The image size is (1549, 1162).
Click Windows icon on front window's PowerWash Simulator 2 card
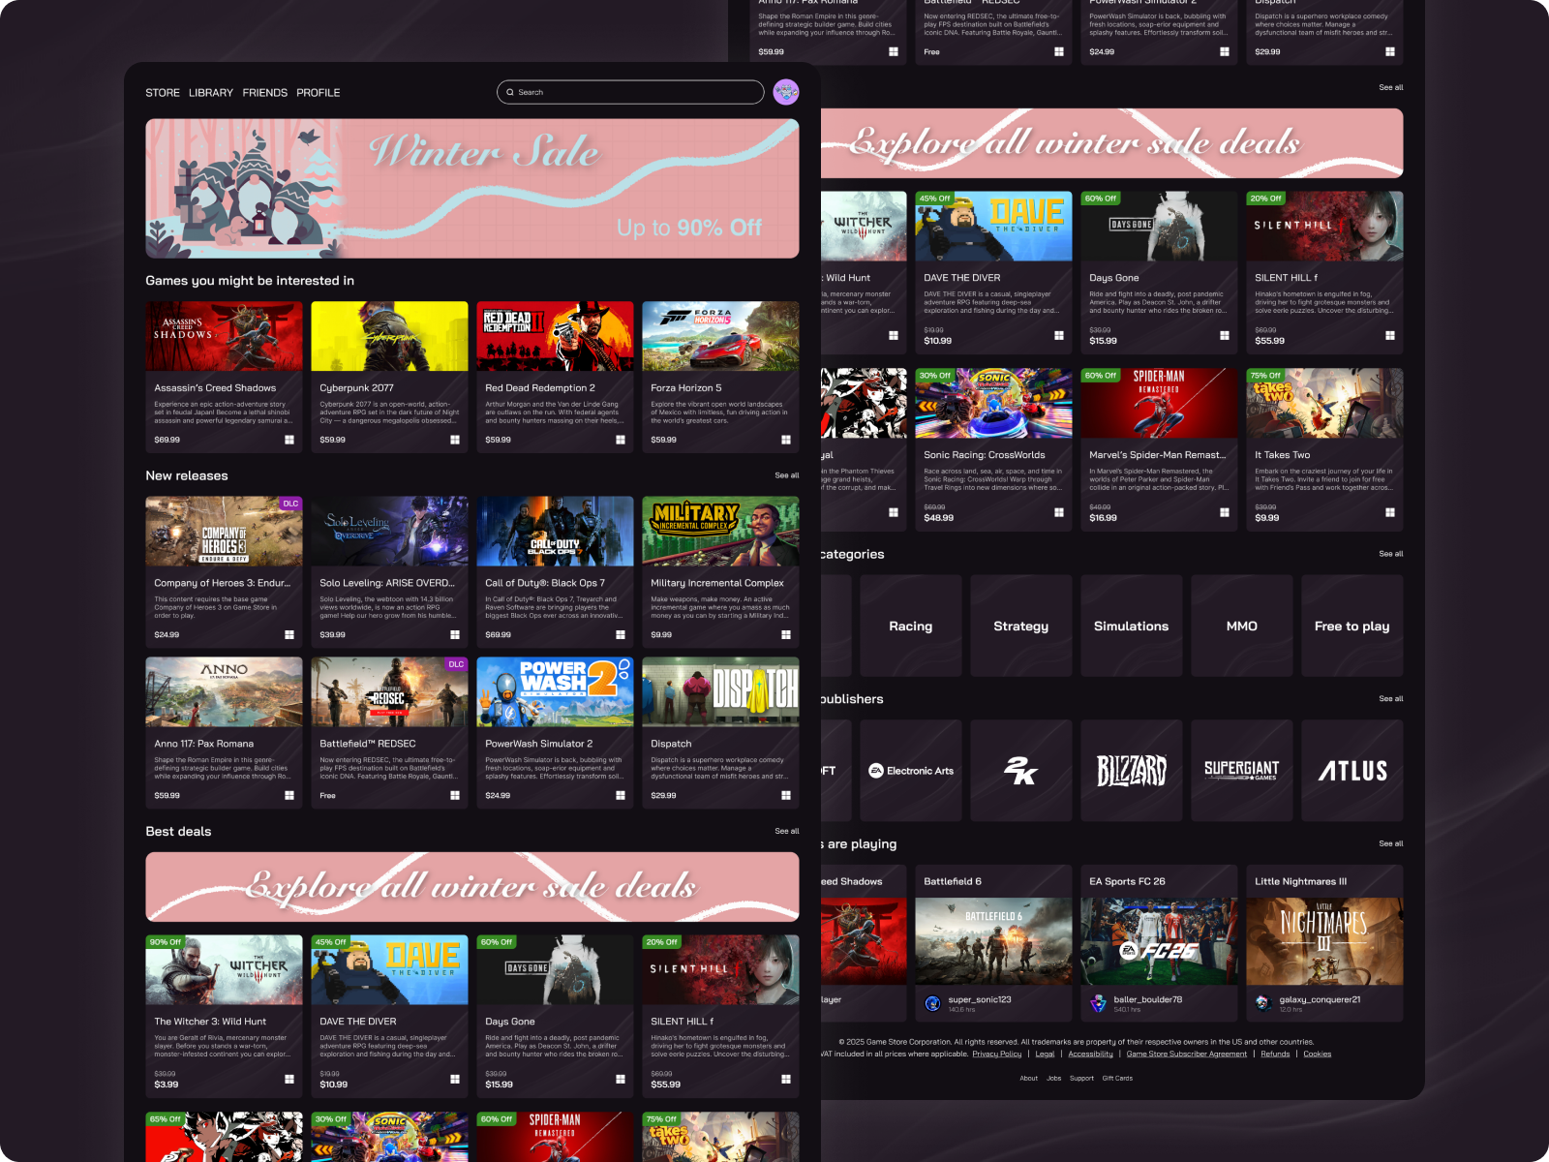pyautogui.click(x=621, y=796)
